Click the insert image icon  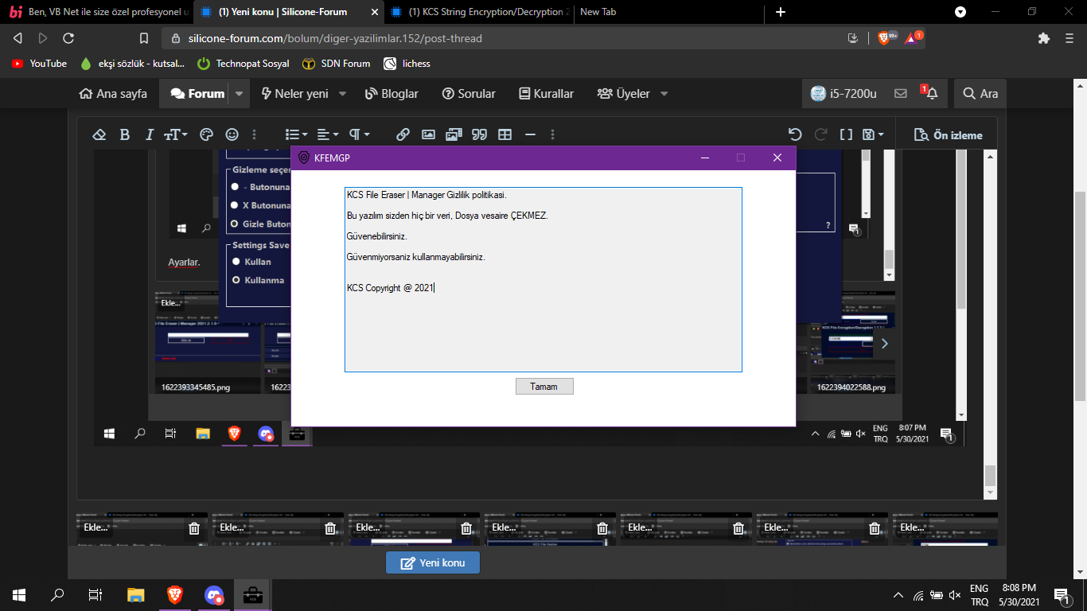[428, 134]
